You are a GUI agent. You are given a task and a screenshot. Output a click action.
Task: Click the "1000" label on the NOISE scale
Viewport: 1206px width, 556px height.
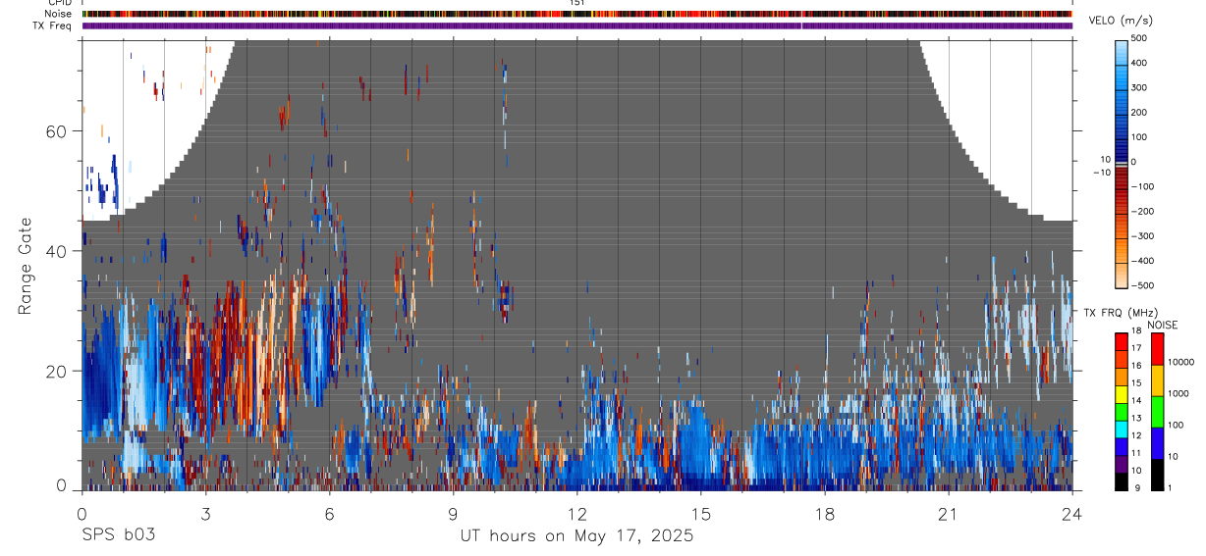coord(1179,393)
